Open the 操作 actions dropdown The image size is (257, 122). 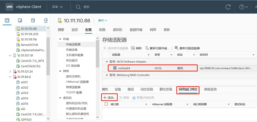pos(103,21)
